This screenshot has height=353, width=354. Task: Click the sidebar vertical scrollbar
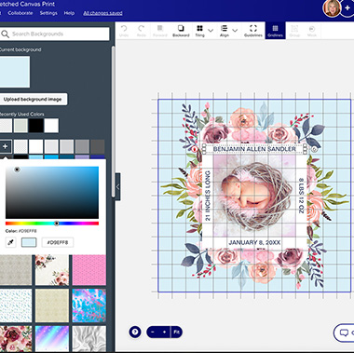(114, 121)
